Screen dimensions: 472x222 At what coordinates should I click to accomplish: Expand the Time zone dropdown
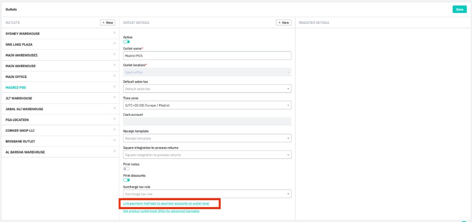[207, 105]
